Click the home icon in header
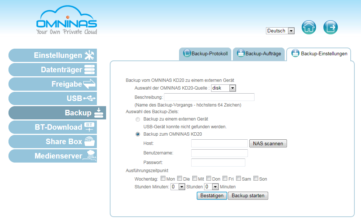361x223 pixels. [309, 27]
